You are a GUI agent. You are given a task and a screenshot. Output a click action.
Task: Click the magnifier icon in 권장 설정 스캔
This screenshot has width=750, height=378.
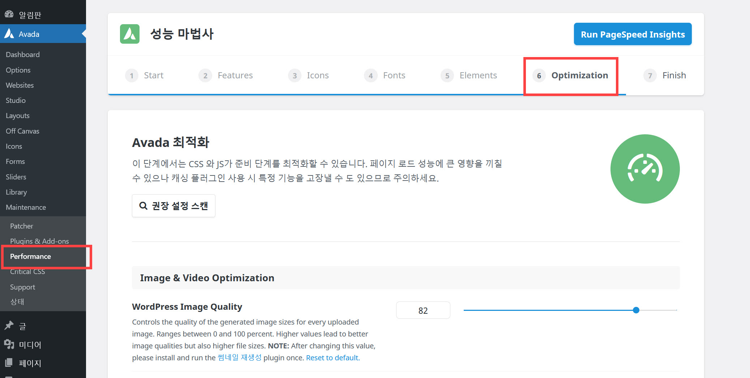pos(143,205)
